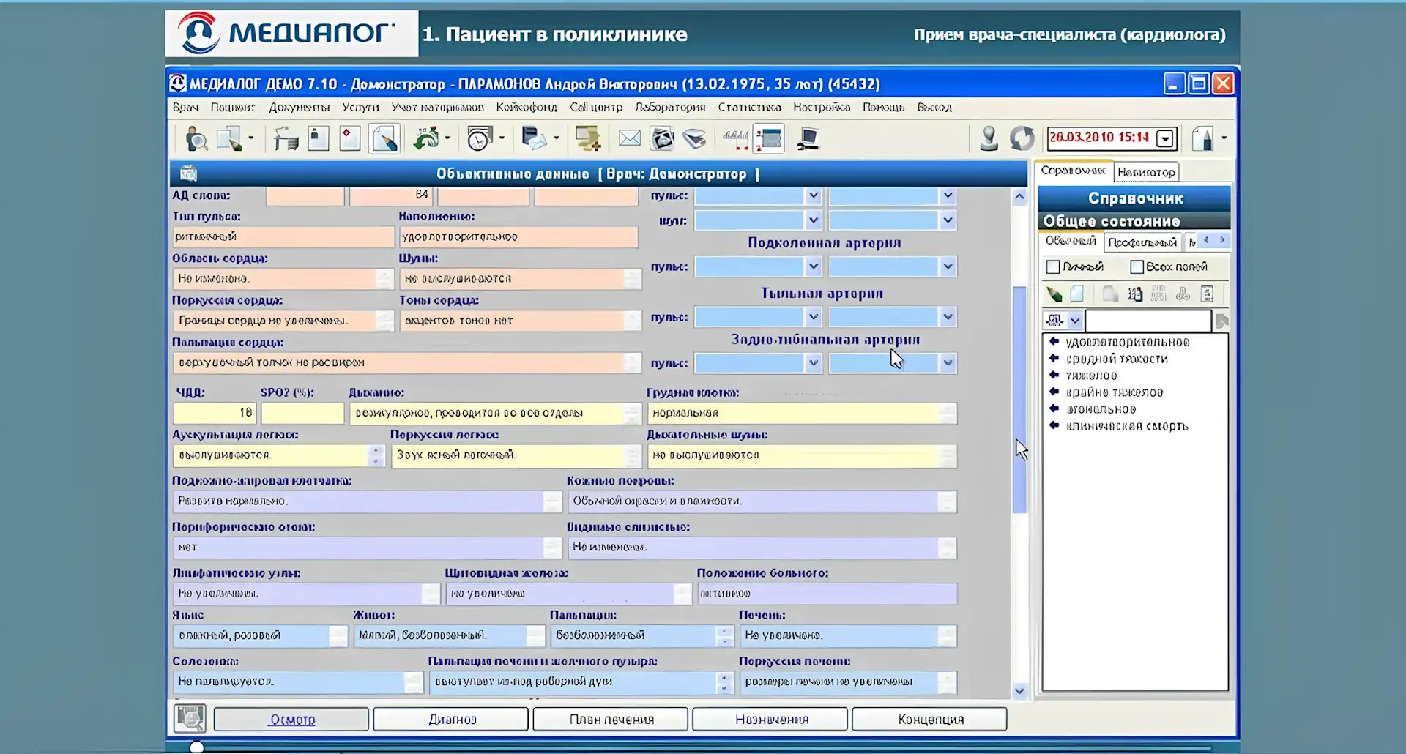This screenshot has height=754, width=1406.
Task: Click the green leaf icon in Справочник panel
Action: coord(1054,294)
